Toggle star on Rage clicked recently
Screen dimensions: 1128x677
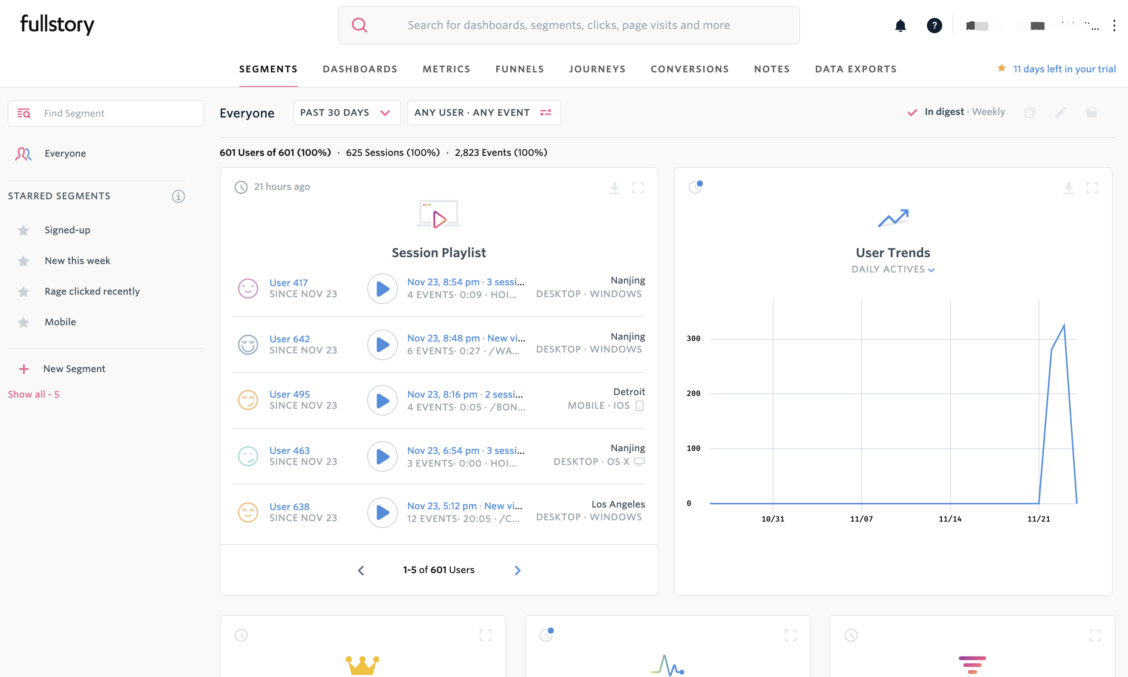(x=23, y=292)
